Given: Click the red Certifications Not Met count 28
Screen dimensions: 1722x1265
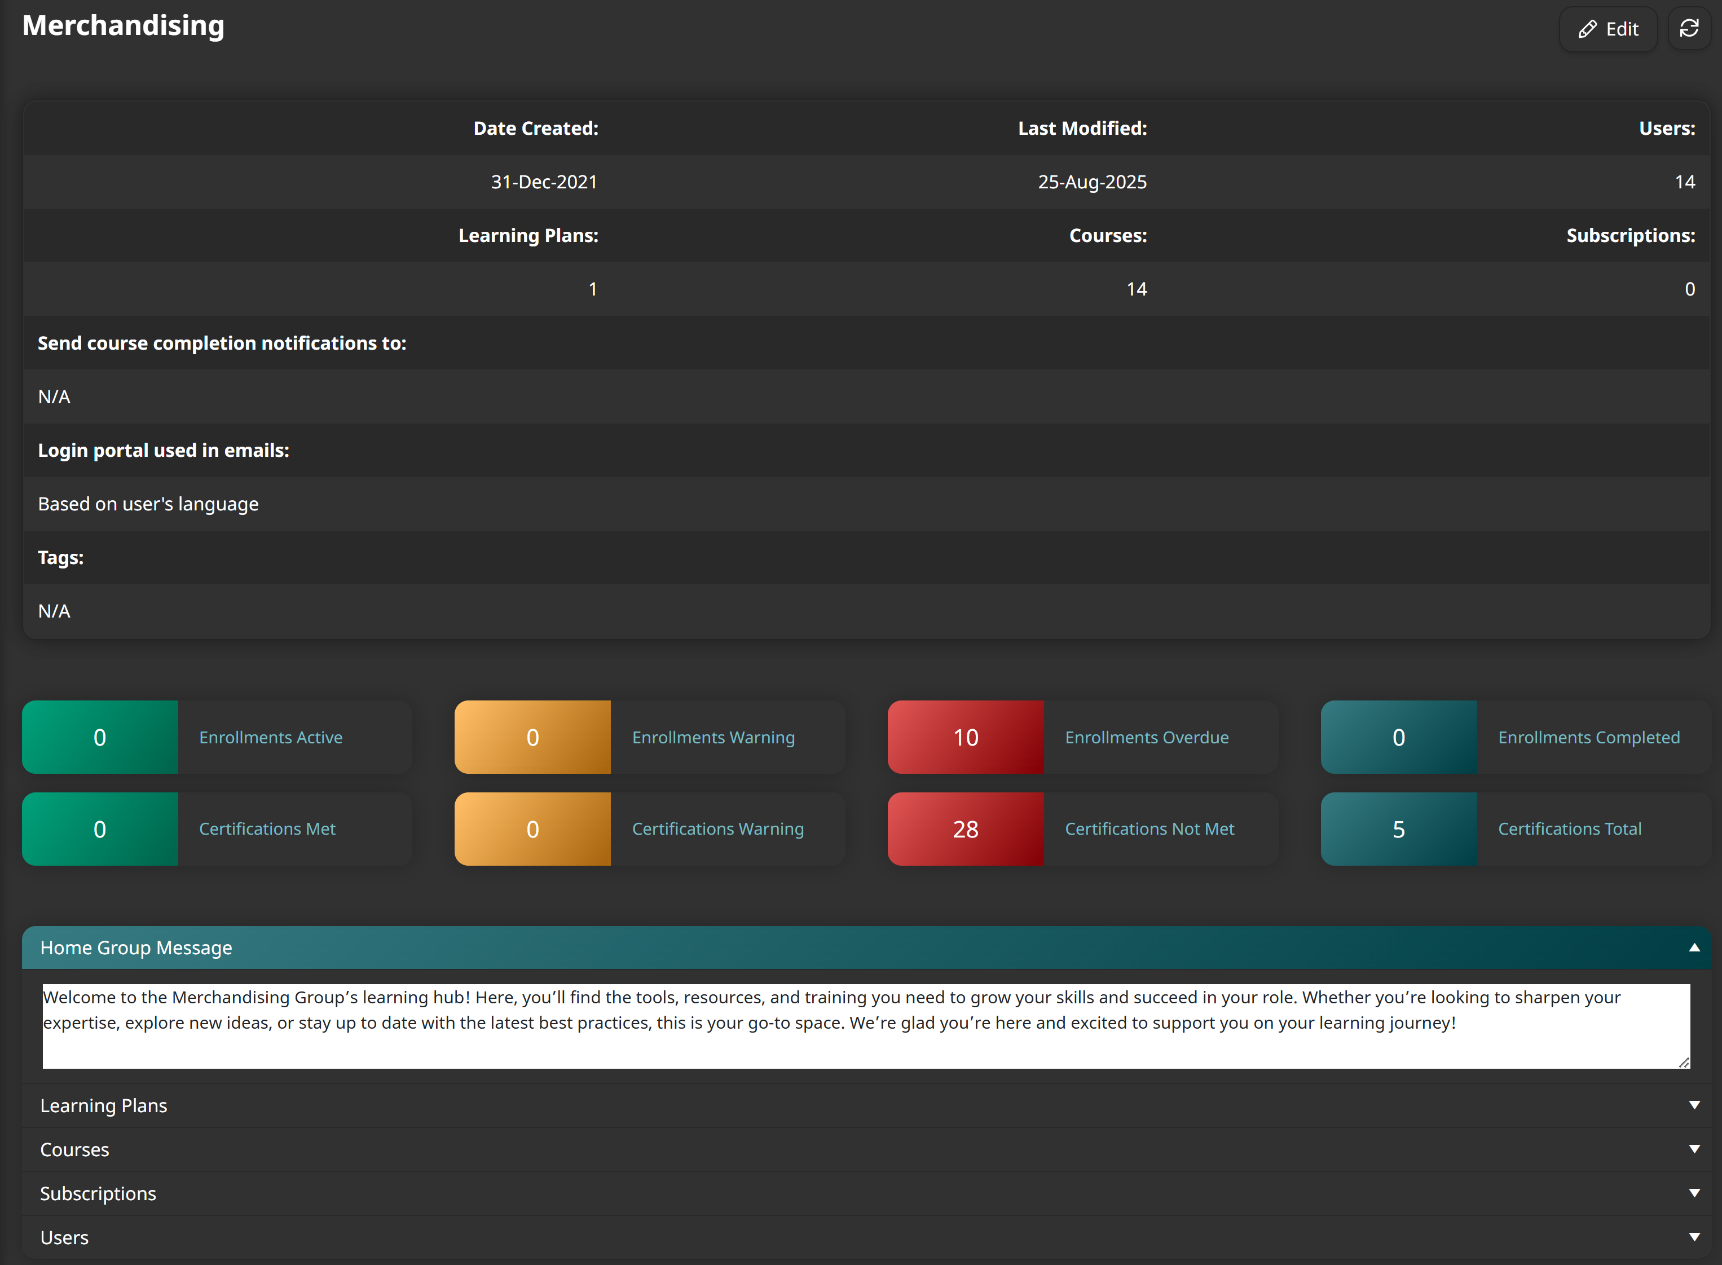Looking at the screenshot, I should [966, 829].
